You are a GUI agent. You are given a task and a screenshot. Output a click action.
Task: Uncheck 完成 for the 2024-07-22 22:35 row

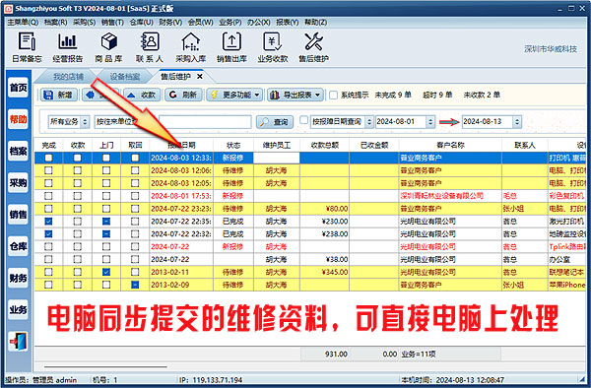click(x=48, y=222)
